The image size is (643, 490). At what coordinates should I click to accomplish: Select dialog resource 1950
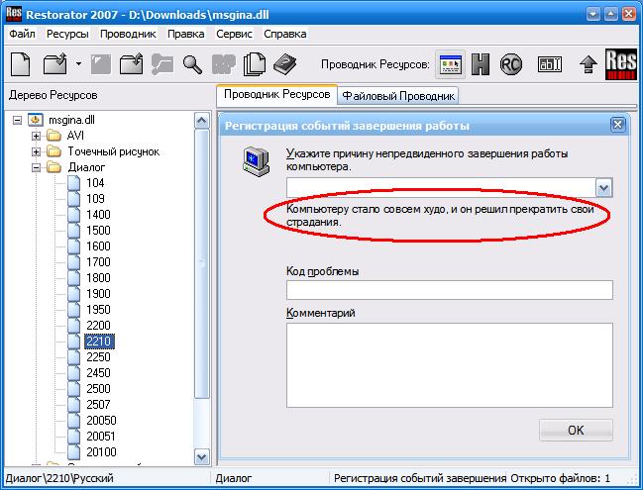[x=98, y=310]
